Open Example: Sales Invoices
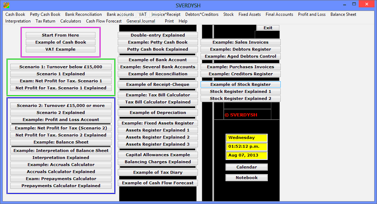The width and height of the screenshot is (377, 204). (240, 42)
